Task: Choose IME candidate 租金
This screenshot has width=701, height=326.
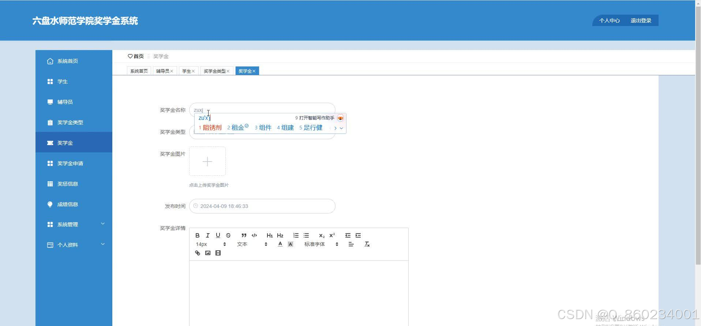Action: pyautogui.click(x=237, y=128)
